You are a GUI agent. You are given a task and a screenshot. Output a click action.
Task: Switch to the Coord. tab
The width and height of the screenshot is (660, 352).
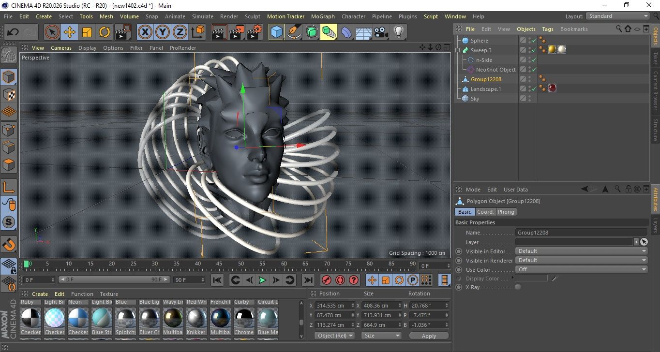(x=485, y=212)
